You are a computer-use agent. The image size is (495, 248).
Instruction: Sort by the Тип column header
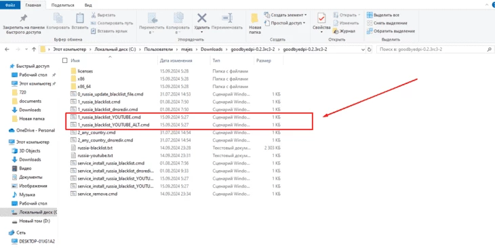pyautogui.click(x=216, y=60)
